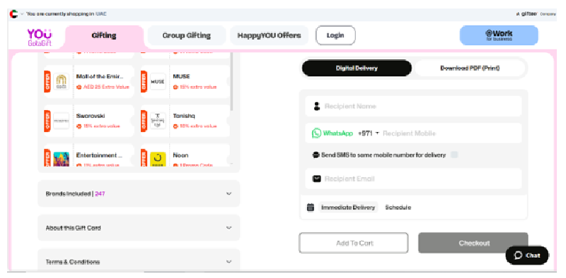Viewport: 566px width, 278px height.
Task: Click the UAE flag icon
Action: (x=13, y=14)
